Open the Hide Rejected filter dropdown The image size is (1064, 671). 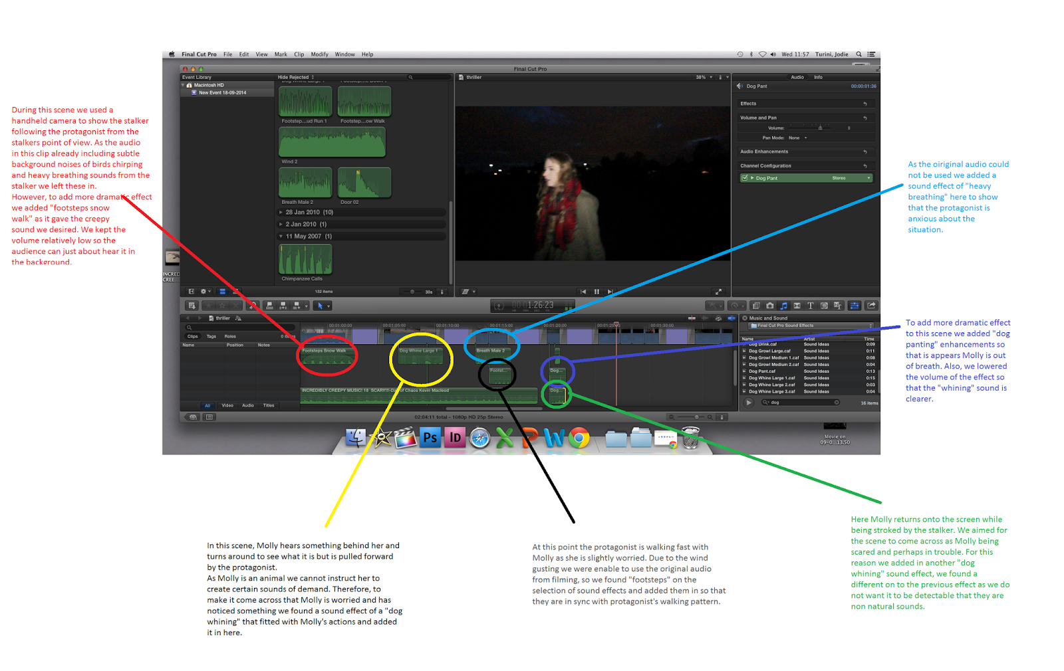(296, 77)
